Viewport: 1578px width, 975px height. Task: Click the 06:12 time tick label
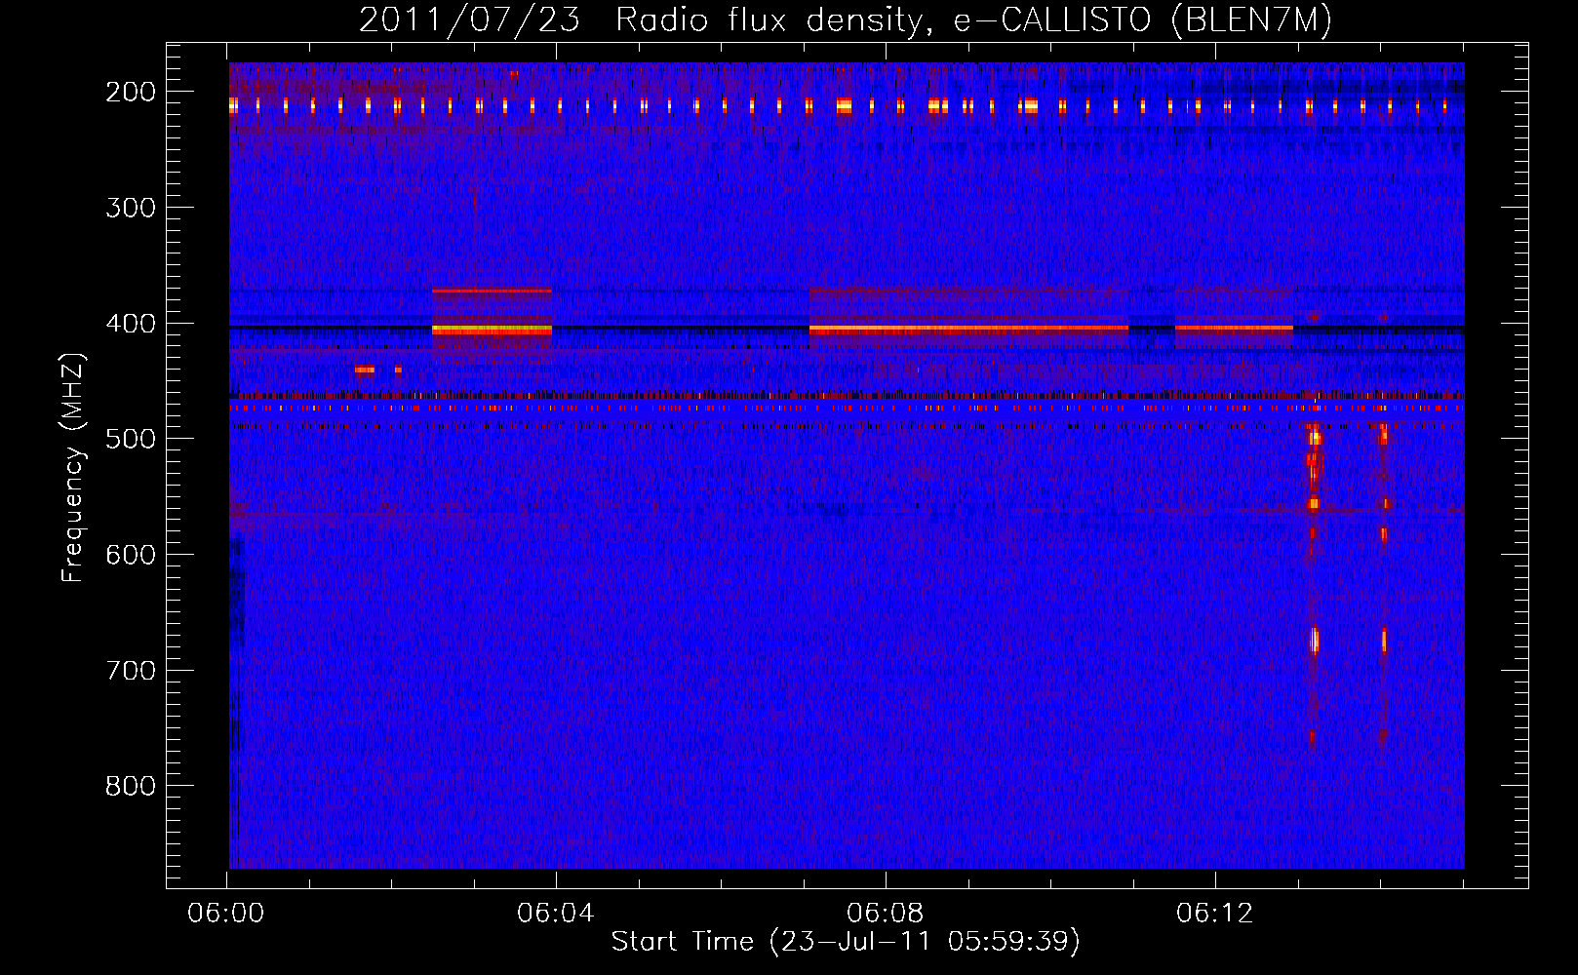click(x=1215, y=913)
